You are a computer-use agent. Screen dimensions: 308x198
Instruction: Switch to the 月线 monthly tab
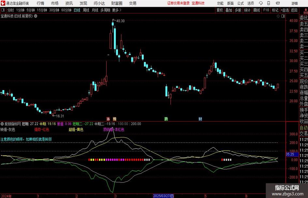pyautogui.click(x=95, y=10)
